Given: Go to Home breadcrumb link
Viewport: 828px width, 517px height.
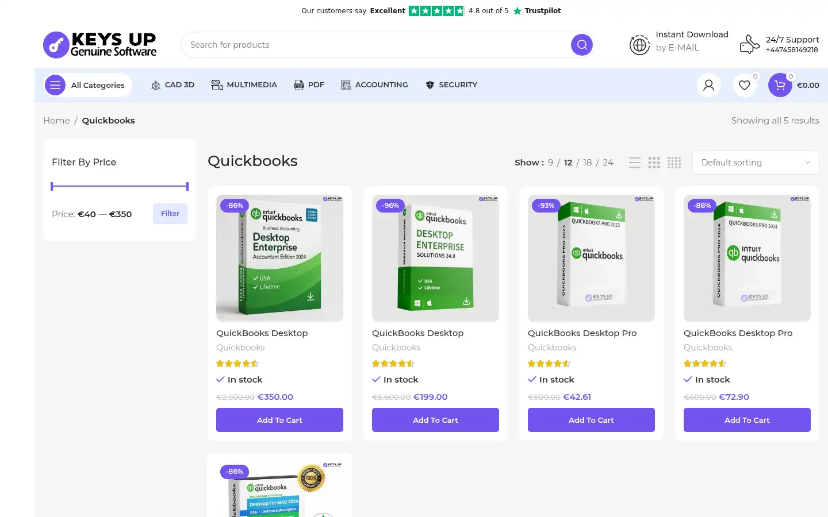Looking at the screenshot, I should pos(56,121).
